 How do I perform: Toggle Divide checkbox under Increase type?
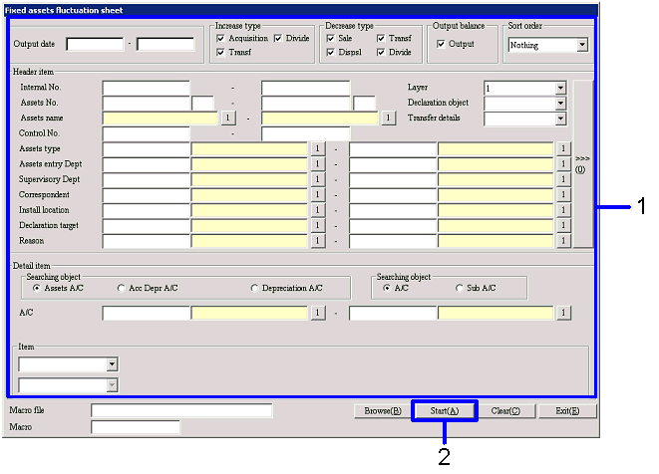[278, 39]
